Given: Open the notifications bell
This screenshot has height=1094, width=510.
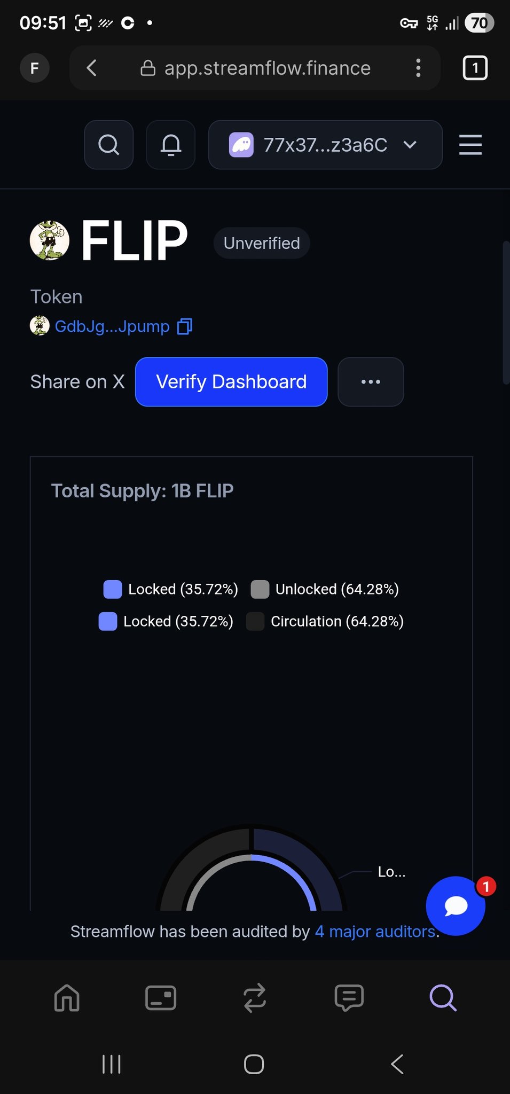Looking at the screenshot, I should point(171,145).
